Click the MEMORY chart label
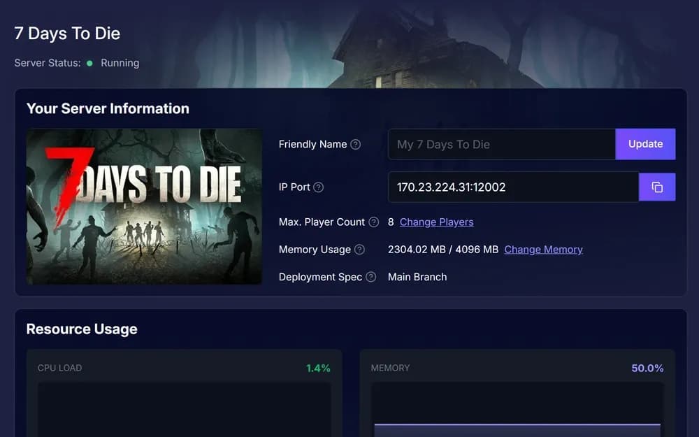Screen dimensions: 699x437 pyautogui.click(x=390, y=368)
